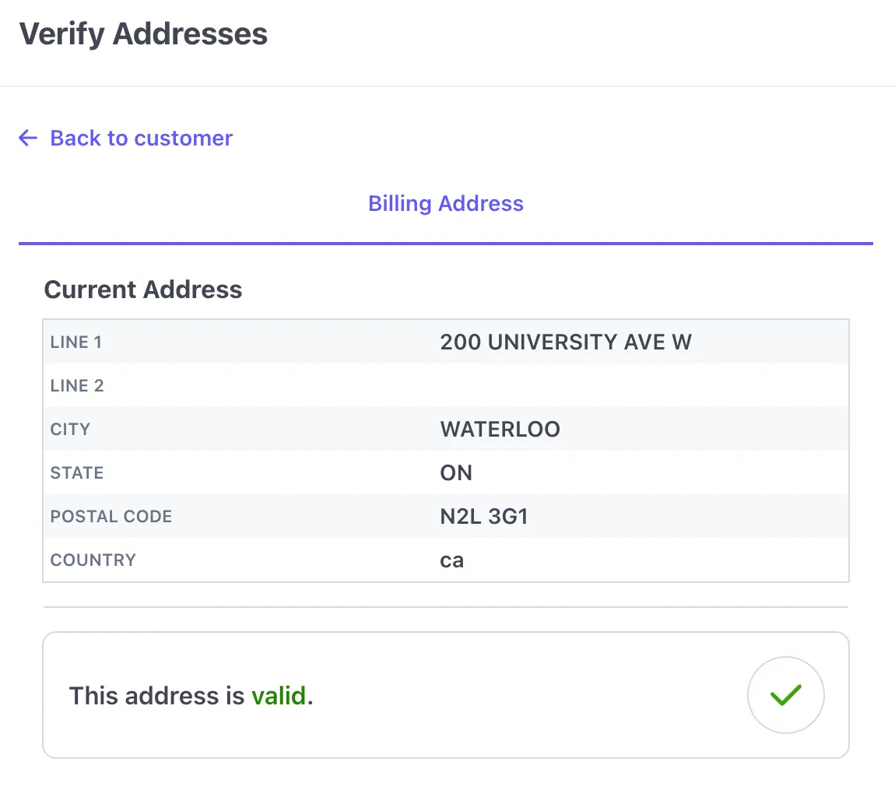Image resolution: width=895 pixels, height=811 pixels.
Task: Click the Current Address heading
Action: pyautogui.click(x=143, y=289)
